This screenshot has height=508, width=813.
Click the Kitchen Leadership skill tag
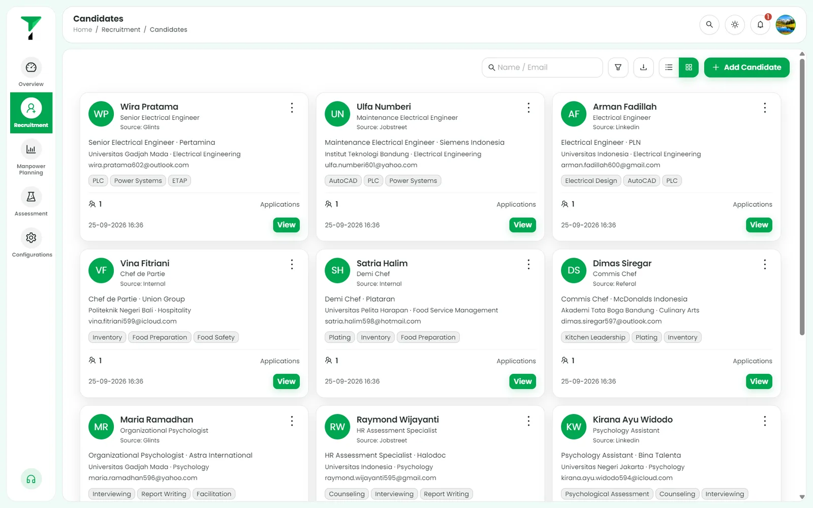(x=595, y=337)
